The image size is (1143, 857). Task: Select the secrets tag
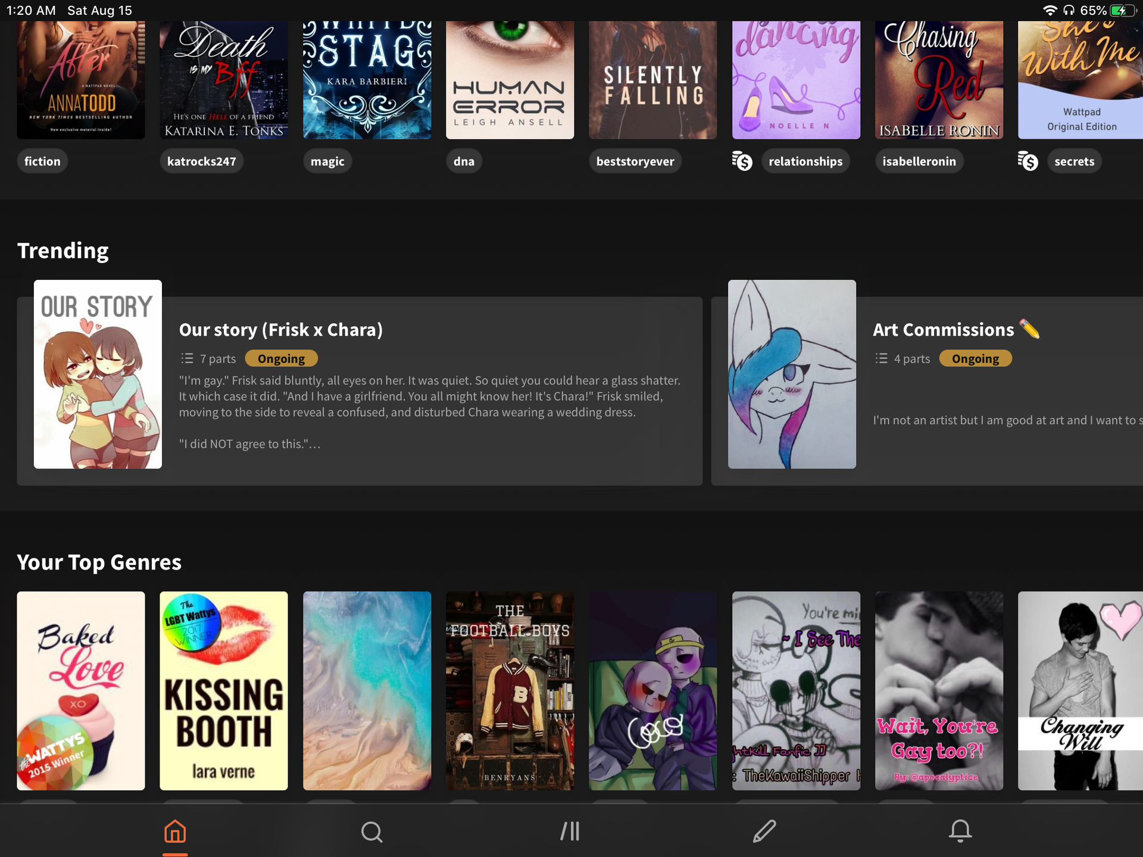[1075, 161]
